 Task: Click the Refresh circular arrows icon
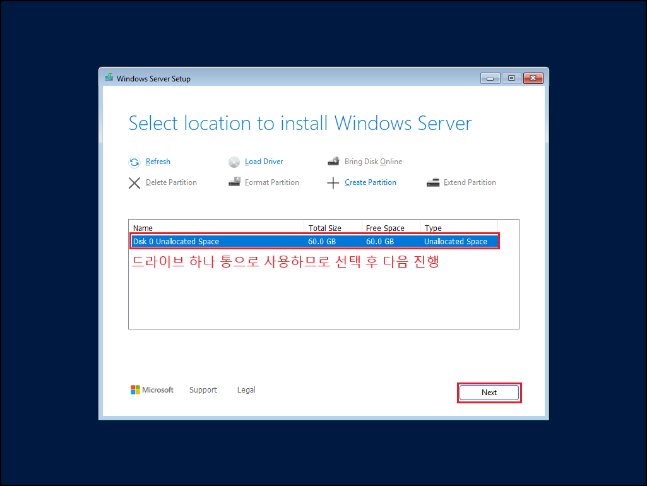[x=134, y=162]
